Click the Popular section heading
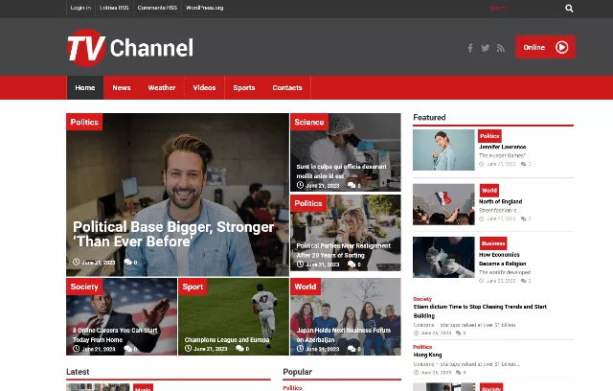 (x=298, y=372)
